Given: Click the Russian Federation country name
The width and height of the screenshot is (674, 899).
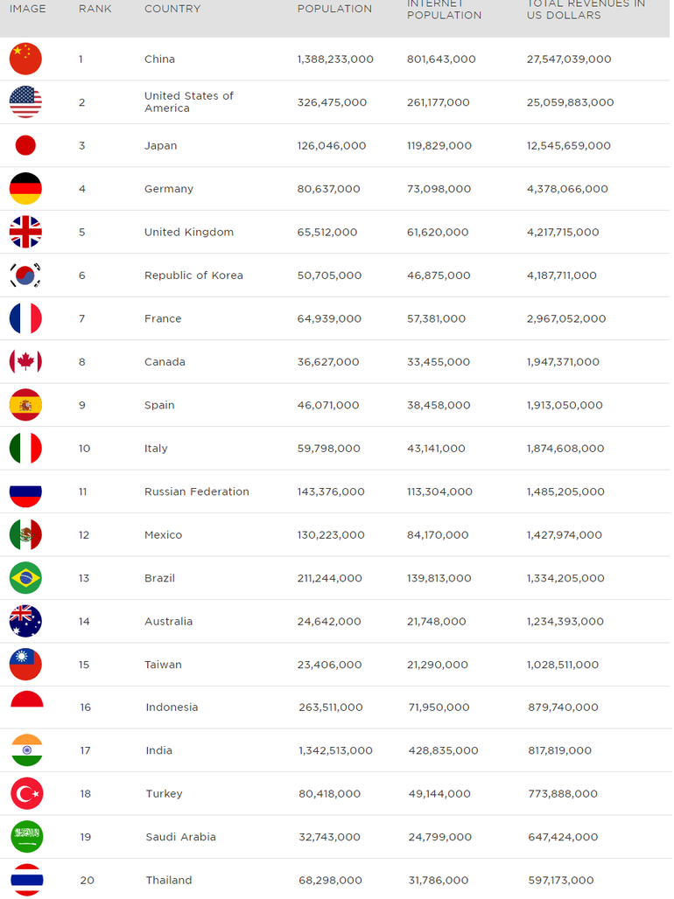Looking at the screenshot, I should point(197,491).
